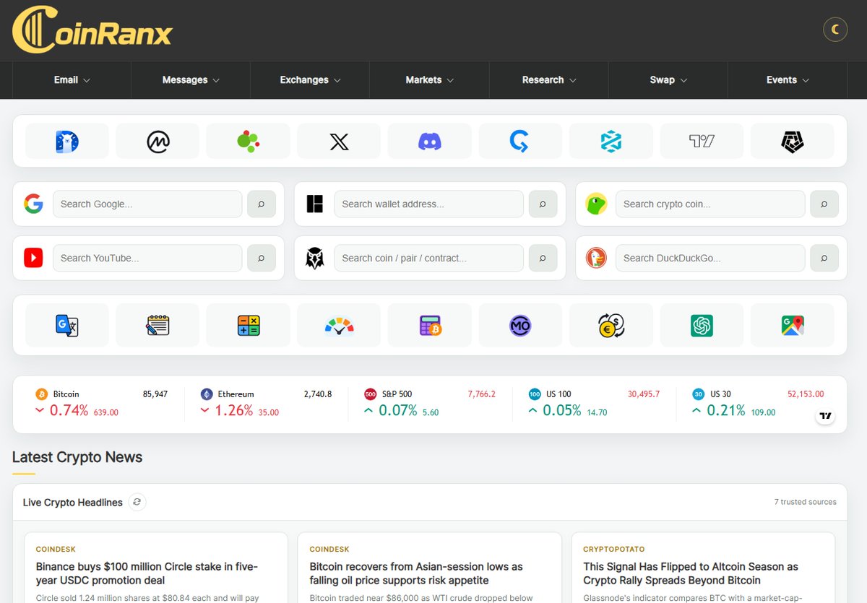Launch the speed gauge meter icon
The height and width of the screenshot is (603, 867).
pos(339,325)
